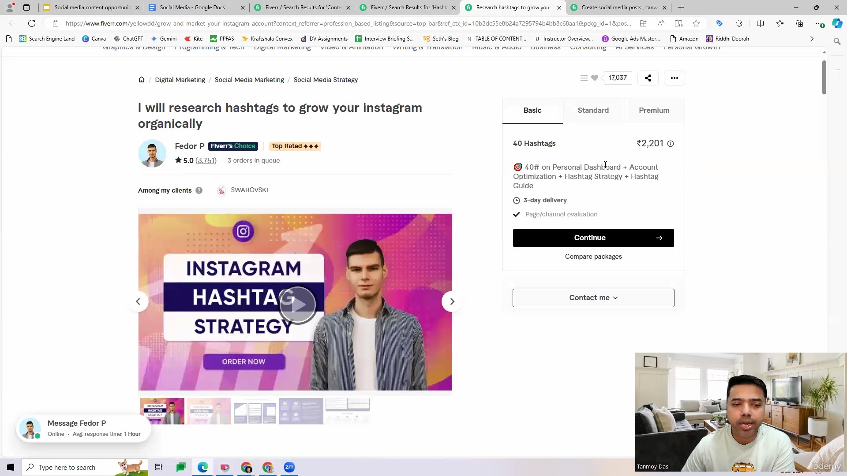This screenshot has height=476, width=847.
Task: Click the home icon in breadcrumb
Action: [141, 80]
